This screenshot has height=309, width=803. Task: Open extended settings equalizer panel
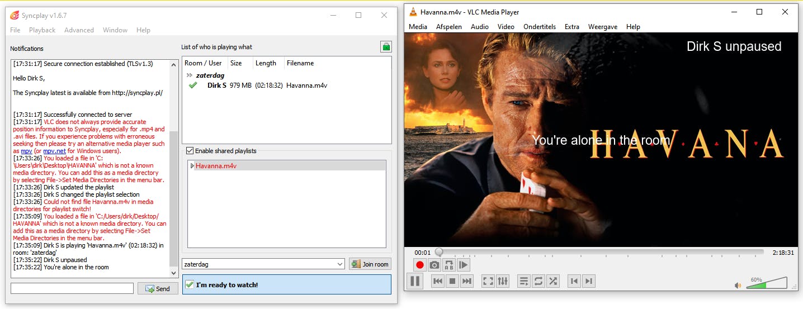point(503,281)
